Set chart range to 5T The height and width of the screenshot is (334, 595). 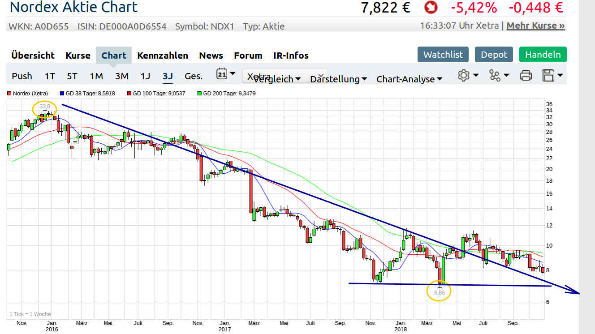72,76
